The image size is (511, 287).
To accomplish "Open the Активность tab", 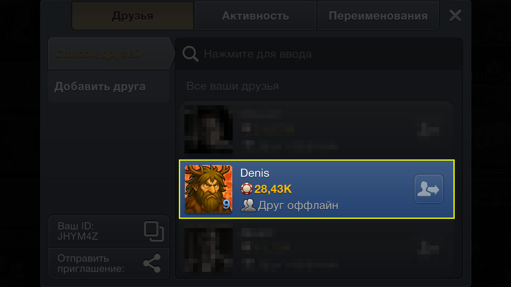I will pyautogui.click(x=255, y=16).
